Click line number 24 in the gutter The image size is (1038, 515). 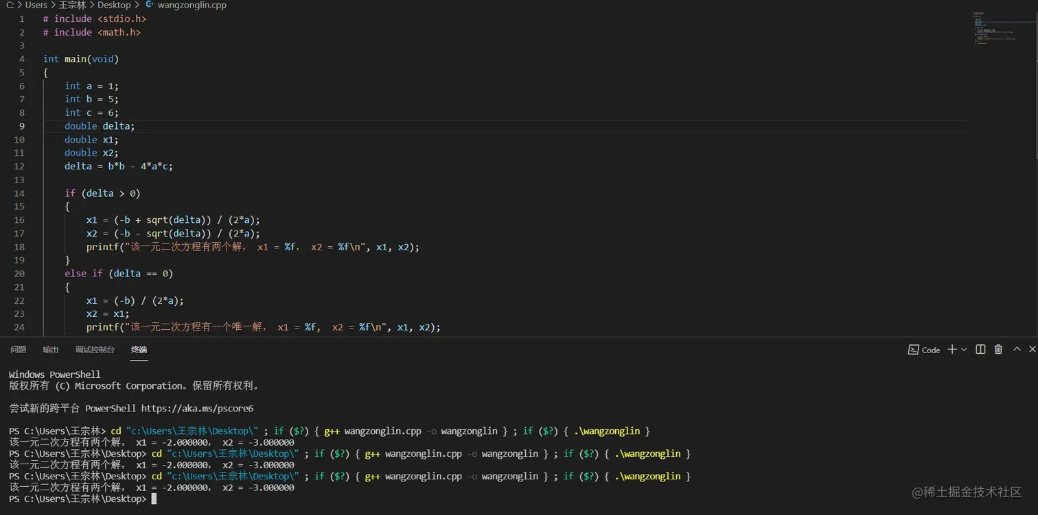click(x=19, y=327)
